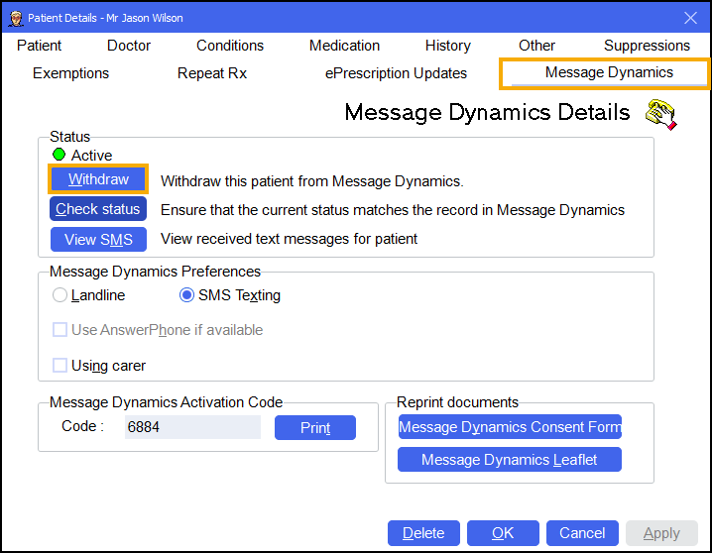Click the activation Code field 6884
Viewport: 712px width, 553px height.
click(192, 427)
